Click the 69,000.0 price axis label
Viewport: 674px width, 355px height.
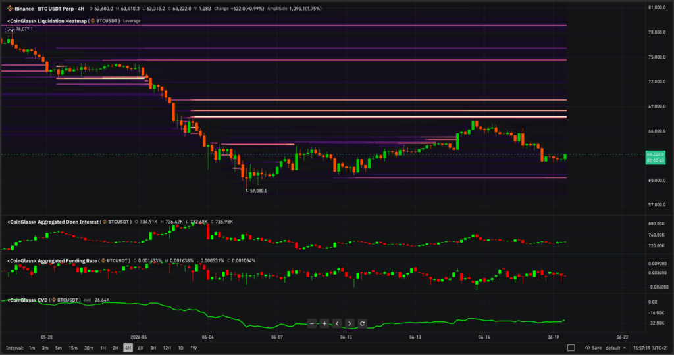point(657,106)
